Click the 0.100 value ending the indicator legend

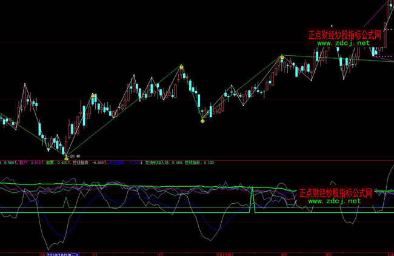[208, 163]
